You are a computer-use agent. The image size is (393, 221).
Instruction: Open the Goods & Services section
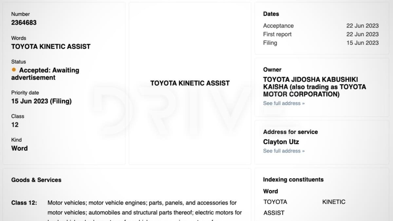coord(36,180)
